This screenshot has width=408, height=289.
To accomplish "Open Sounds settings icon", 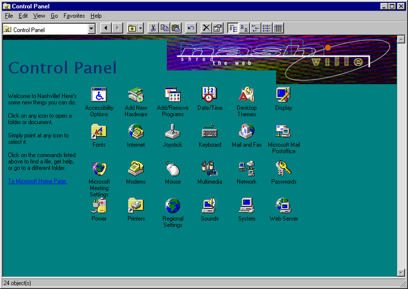I will (x=210, y=206).
